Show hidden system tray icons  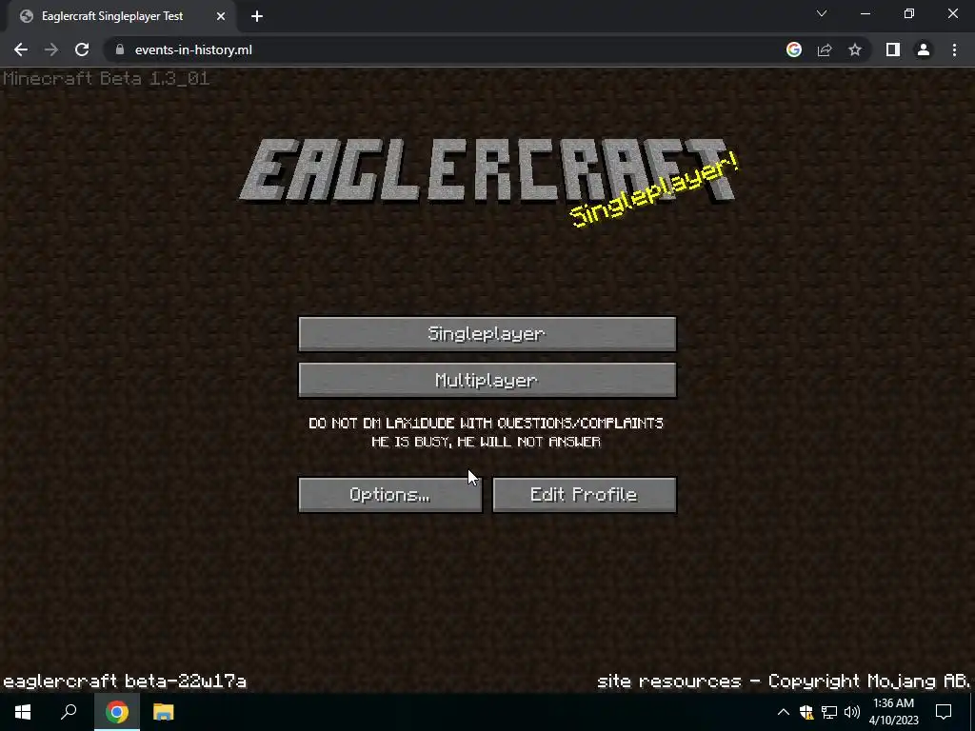click(784, 712)
